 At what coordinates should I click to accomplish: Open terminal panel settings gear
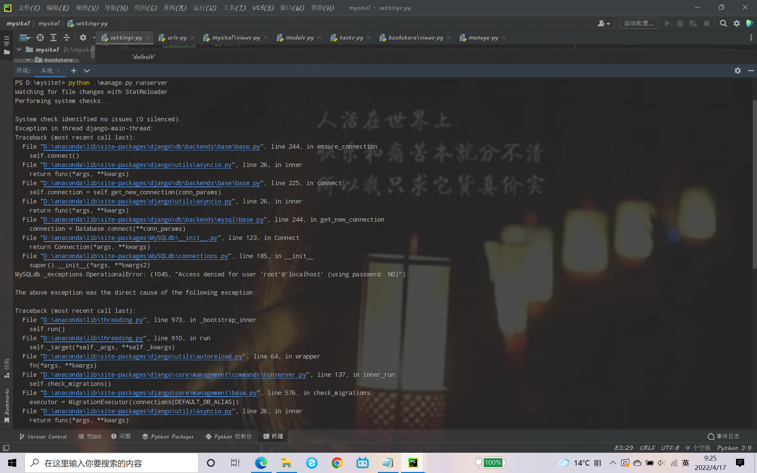737,71
